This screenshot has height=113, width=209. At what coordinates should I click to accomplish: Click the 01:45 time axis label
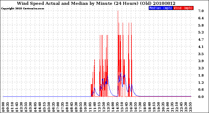(x=17, y=107)
